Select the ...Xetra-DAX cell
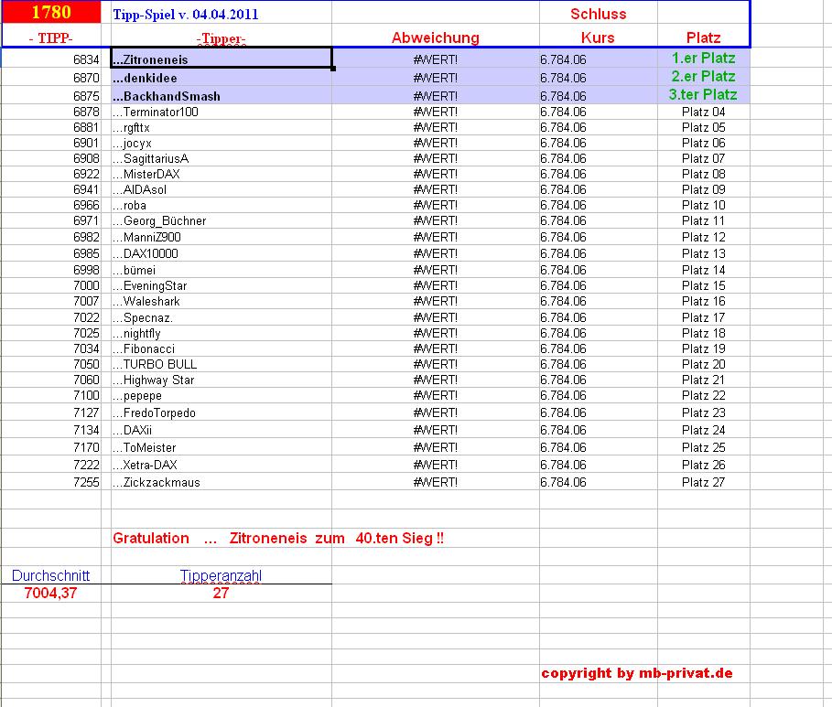Viewport: 832px width, 707px height. coord(222,465)
